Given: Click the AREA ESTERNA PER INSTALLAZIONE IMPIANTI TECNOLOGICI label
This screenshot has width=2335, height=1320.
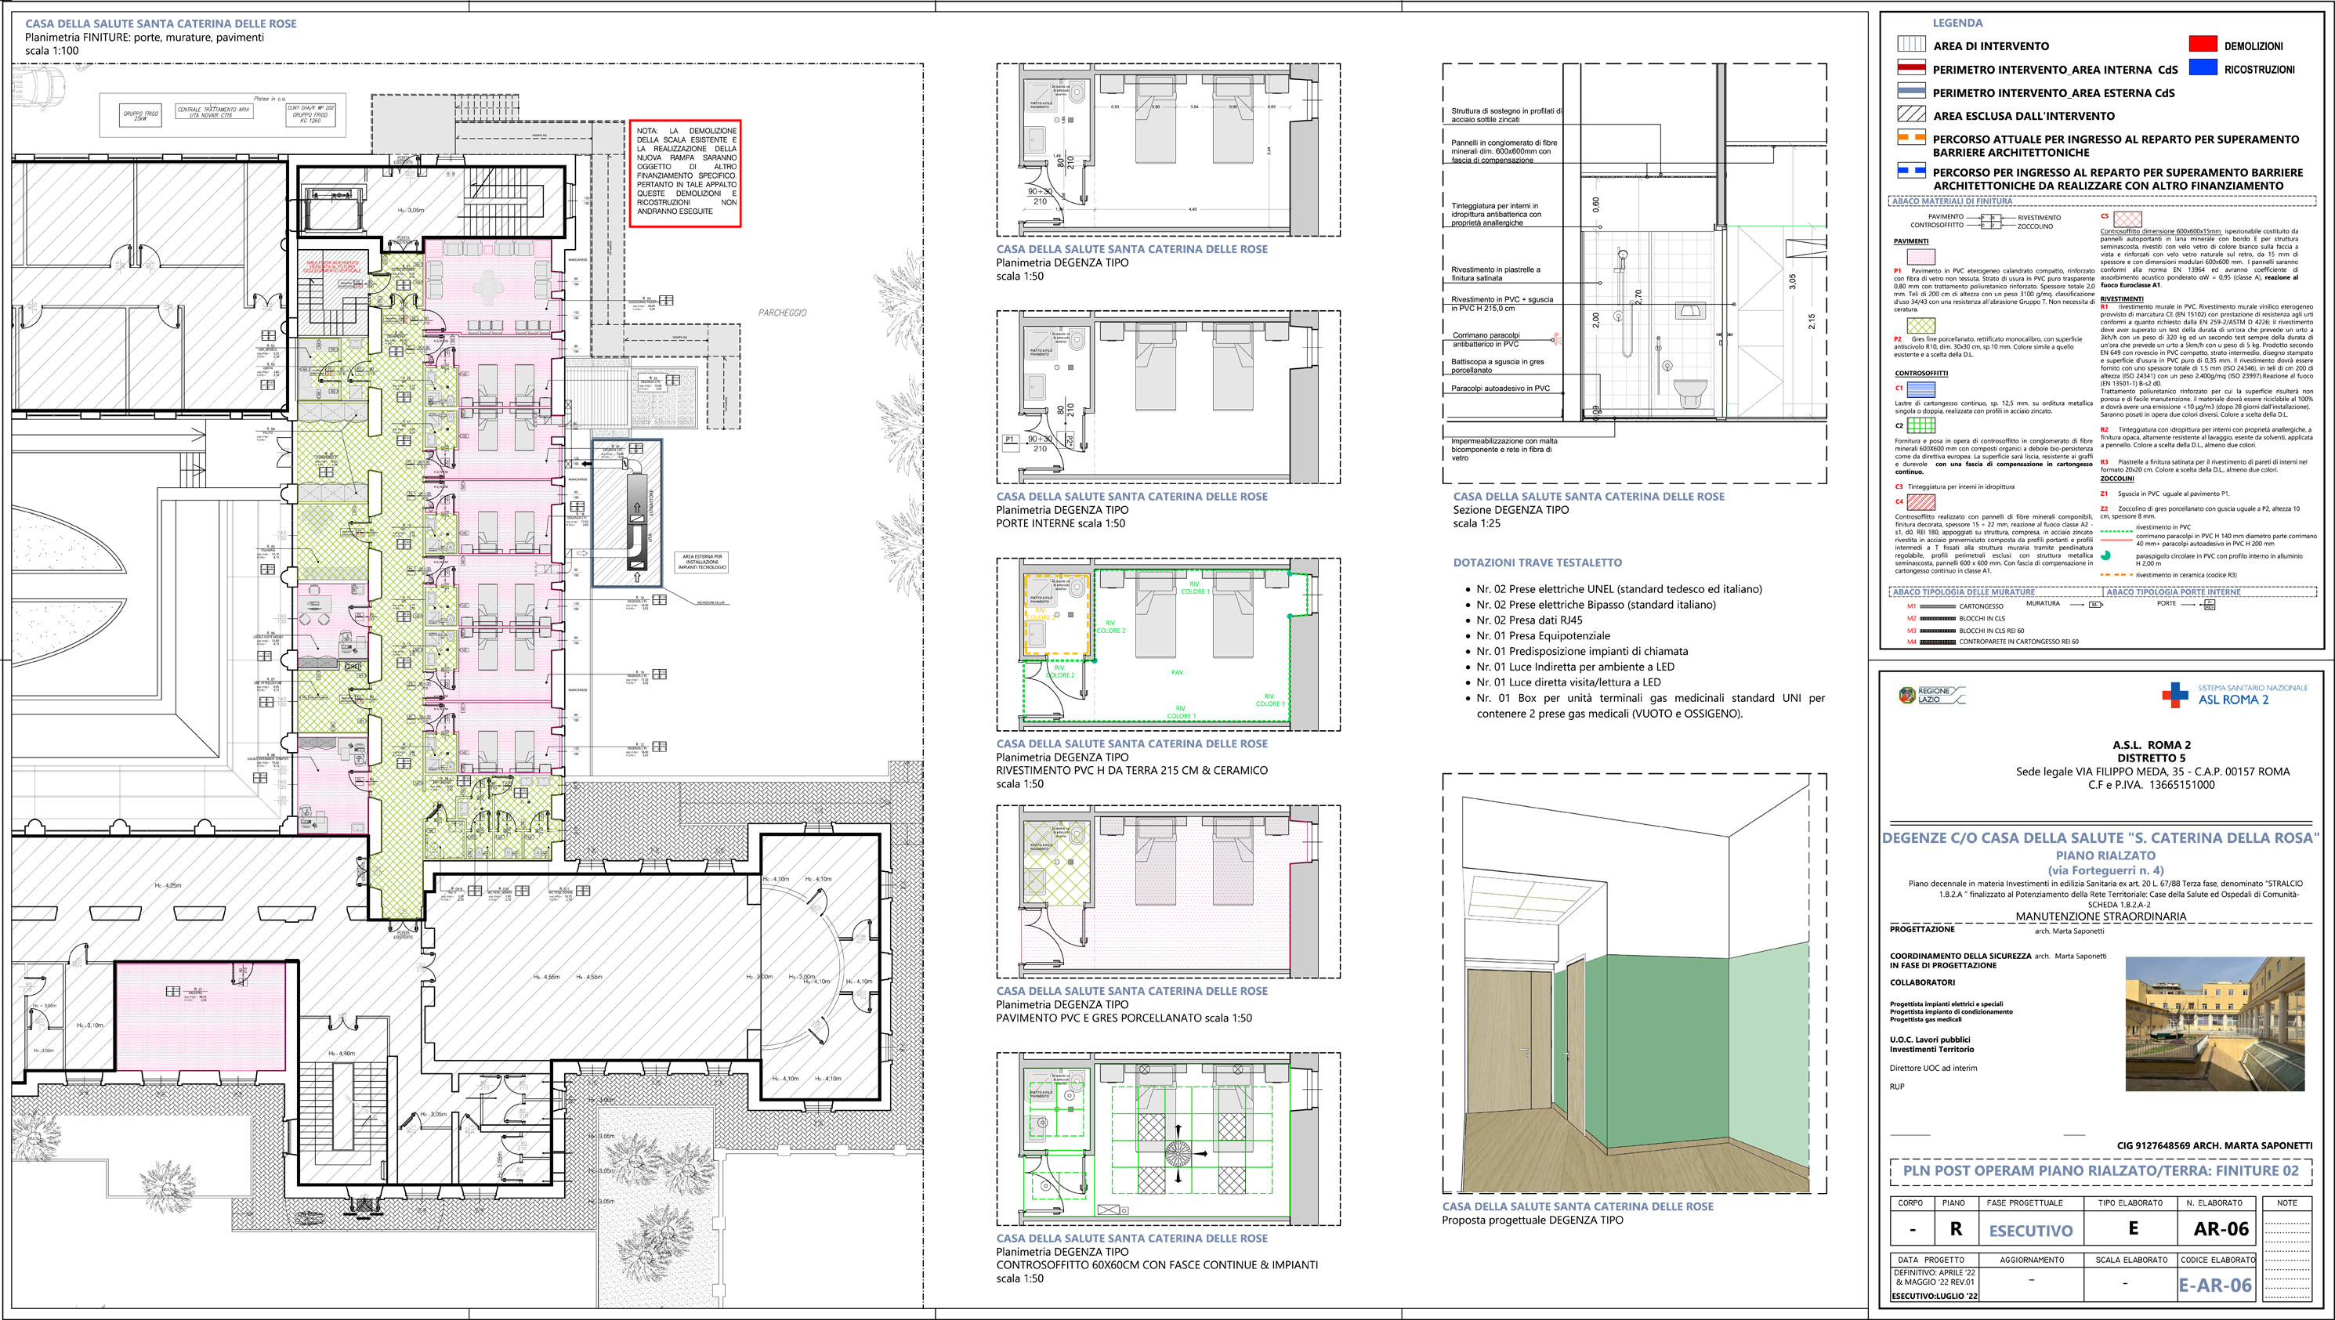Looking at the screenshot, I should 702,562.
